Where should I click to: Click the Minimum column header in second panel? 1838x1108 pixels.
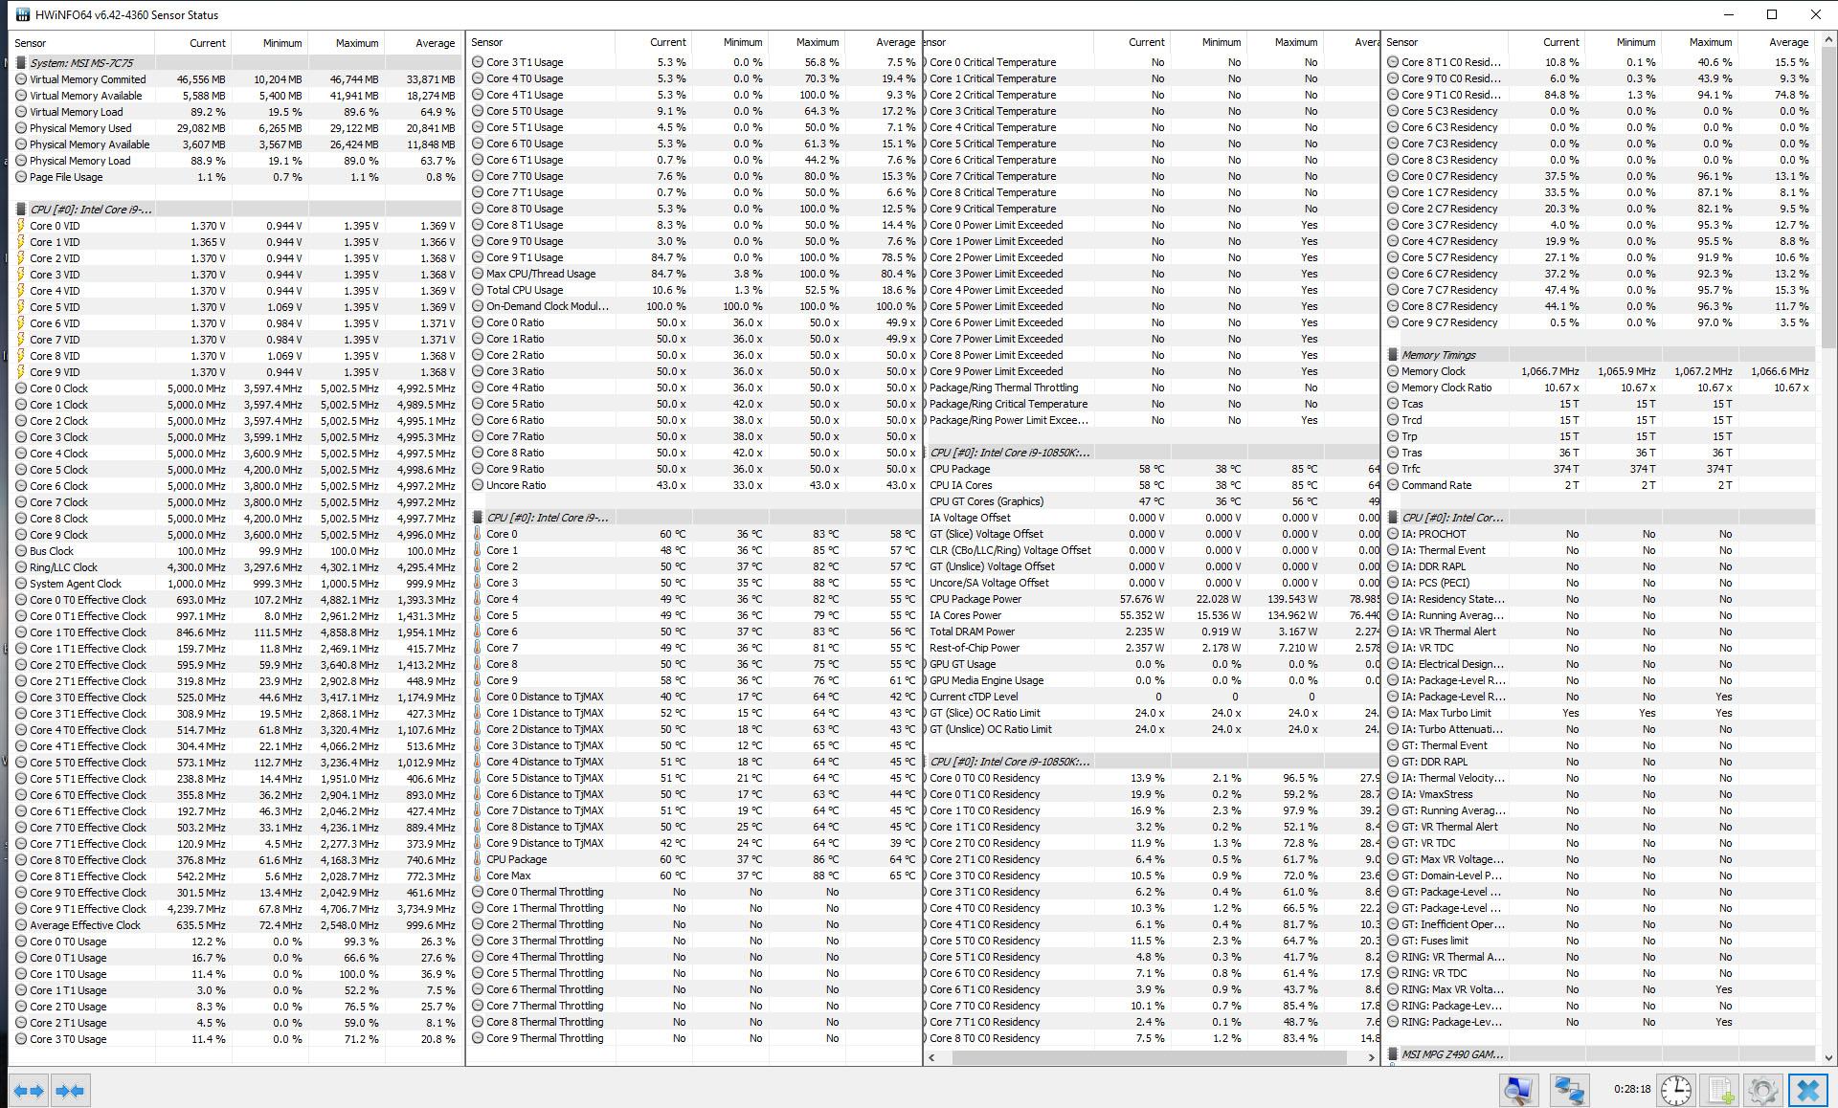730,42
